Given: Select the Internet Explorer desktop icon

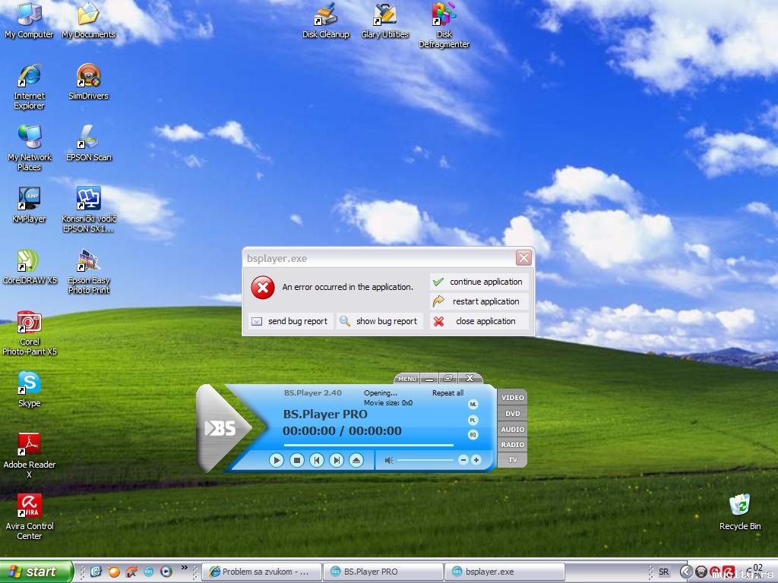Looking at the screenshot, I should [30, 87].
